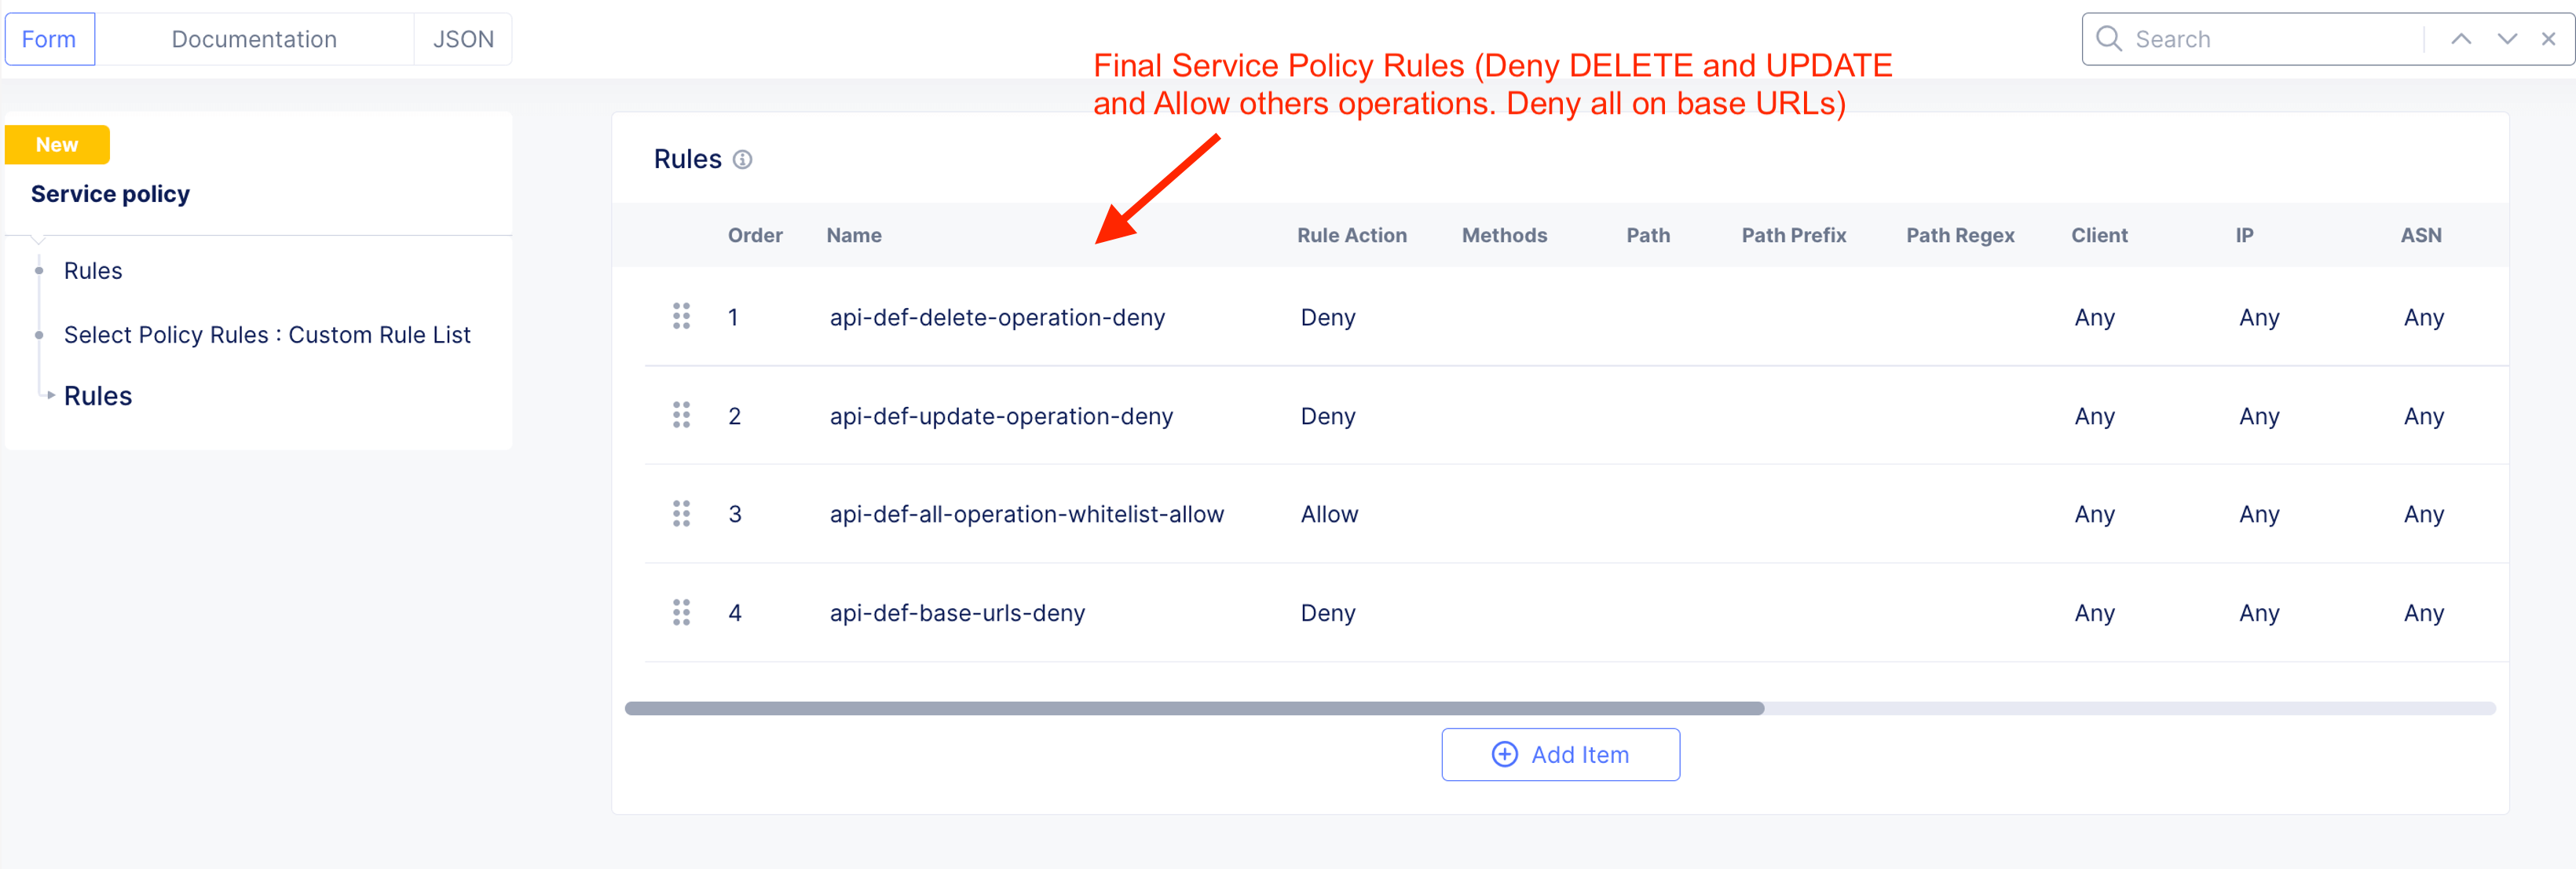Select Select Policy Rules : Custom Rule List

[x=267, y=335]
